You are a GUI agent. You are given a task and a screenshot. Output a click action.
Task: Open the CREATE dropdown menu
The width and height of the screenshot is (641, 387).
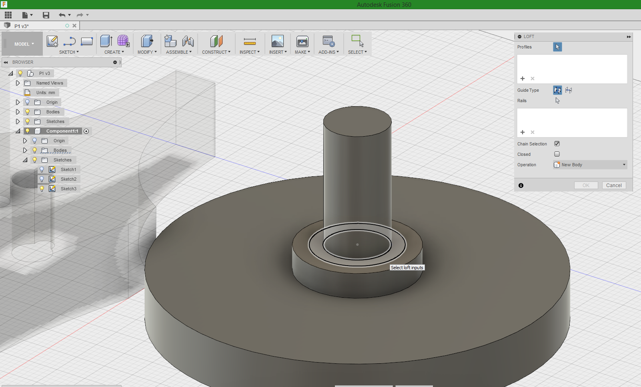tap(114, 52)
